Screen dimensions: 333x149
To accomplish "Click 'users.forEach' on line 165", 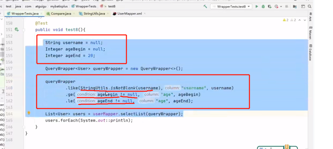I will click(61, 120).
